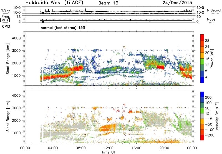Click the '12:00' time tick label
Screen dimensions: 222x154
[109, 148]
